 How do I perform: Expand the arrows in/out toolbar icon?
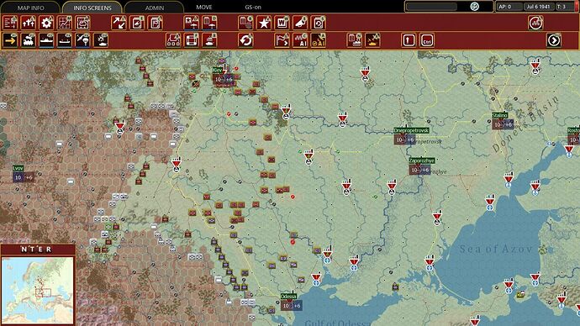tap(119, 23)
